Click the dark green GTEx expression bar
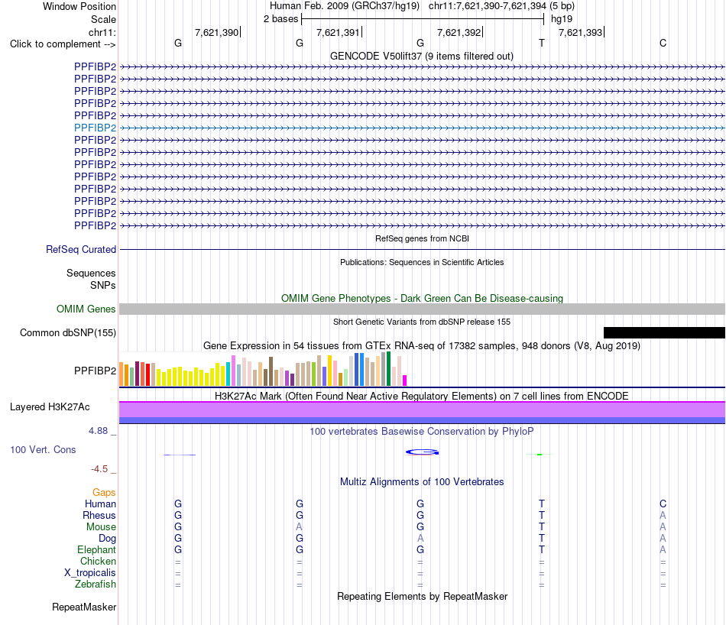Image resolution: width=726 pixels, height=625 pixels. [x=388, y=369]
